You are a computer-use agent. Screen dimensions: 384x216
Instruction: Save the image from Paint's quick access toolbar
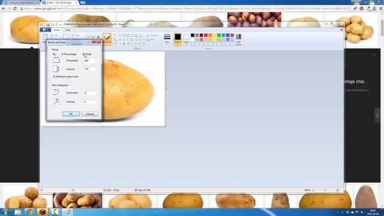(48, 25)
